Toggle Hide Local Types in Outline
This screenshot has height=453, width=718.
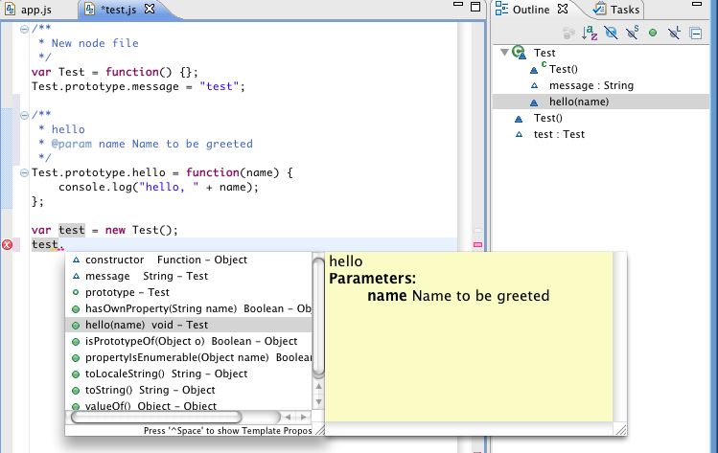click(674, 33)
